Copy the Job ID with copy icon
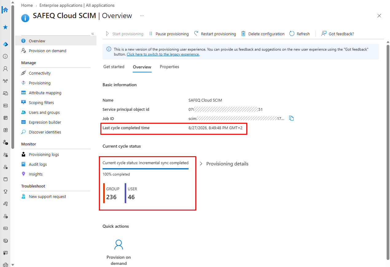This screenshot has width=390, height=267. (x=291, y=118)
